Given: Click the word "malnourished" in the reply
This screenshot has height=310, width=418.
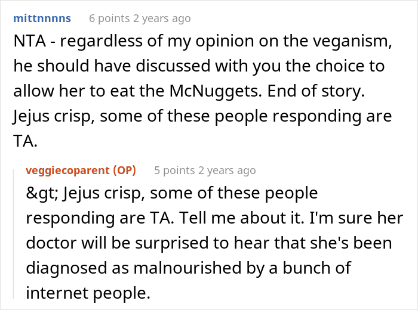Looking at the screenshot, I should click(x=188, y=268).
